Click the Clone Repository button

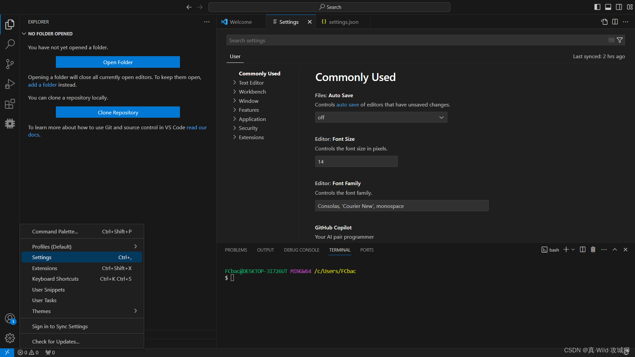coord(118,112)
